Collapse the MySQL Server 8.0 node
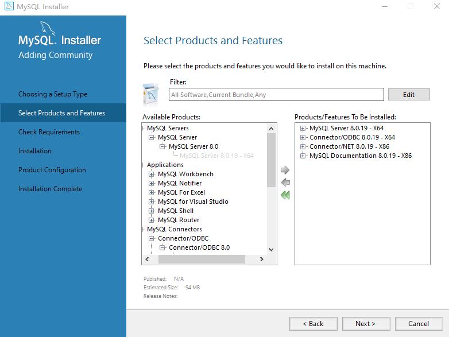 [x=162, y=146]
